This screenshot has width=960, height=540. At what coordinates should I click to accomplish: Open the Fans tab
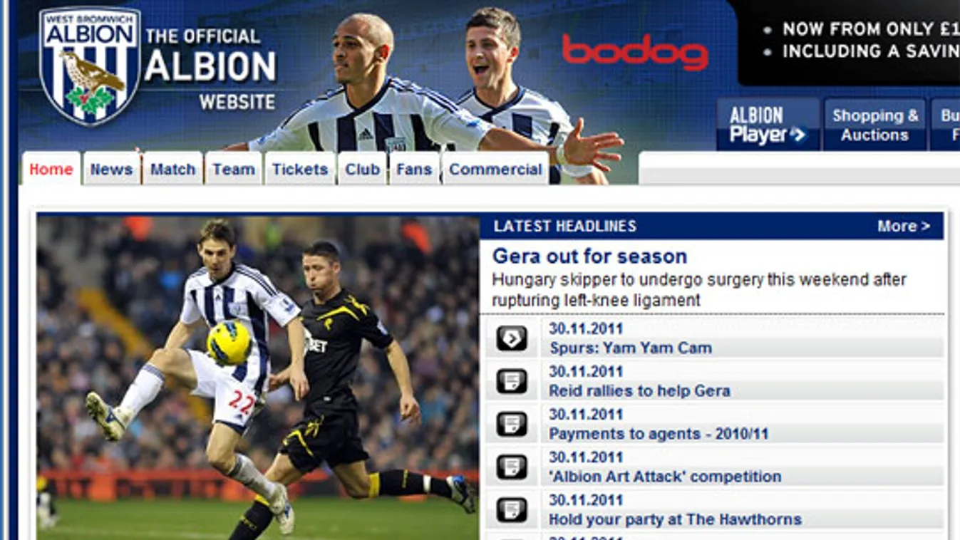pyautogui.click(x=414, y=169)
